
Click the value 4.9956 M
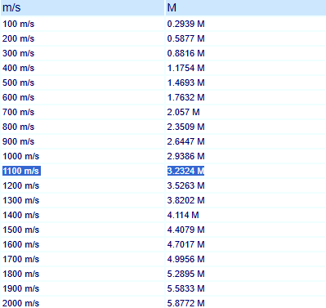185,259
